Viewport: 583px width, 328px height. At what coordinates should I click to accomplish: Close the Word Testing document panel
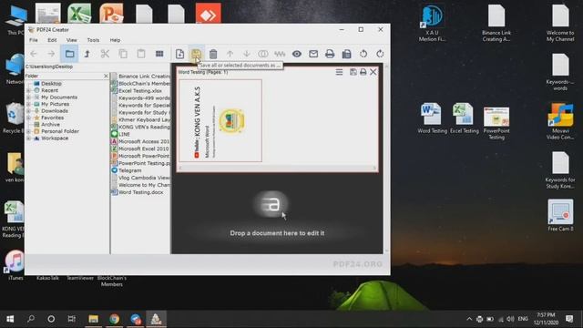373,72
